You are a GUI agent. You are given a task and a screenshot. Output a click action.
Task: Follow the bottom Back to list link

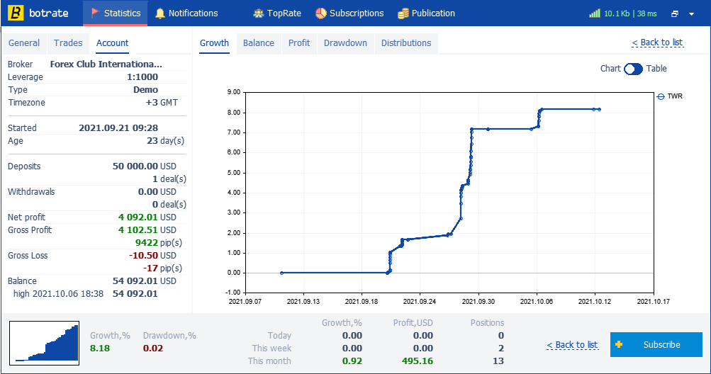pos(572,345)
